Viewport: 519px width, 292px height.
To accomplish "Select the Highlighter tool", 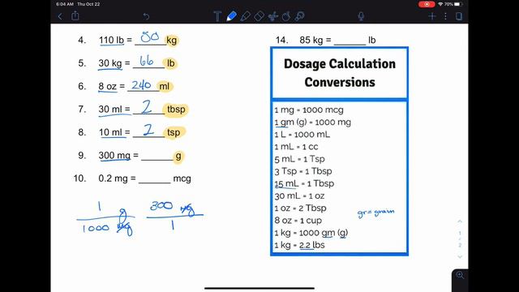I will pyautogui.click(x=245, y=16).
